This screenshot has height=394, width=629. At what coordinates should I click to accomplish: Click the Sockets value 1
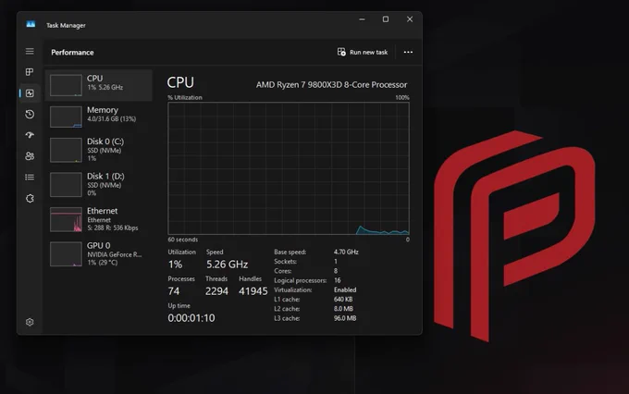pos(336,262)
